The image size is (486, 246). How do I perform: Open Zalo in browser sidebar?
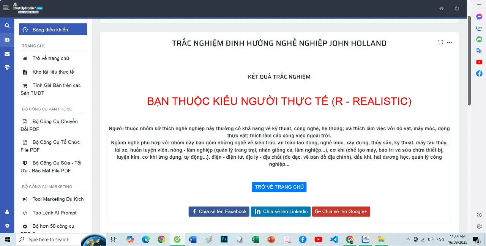pos(479,28)
